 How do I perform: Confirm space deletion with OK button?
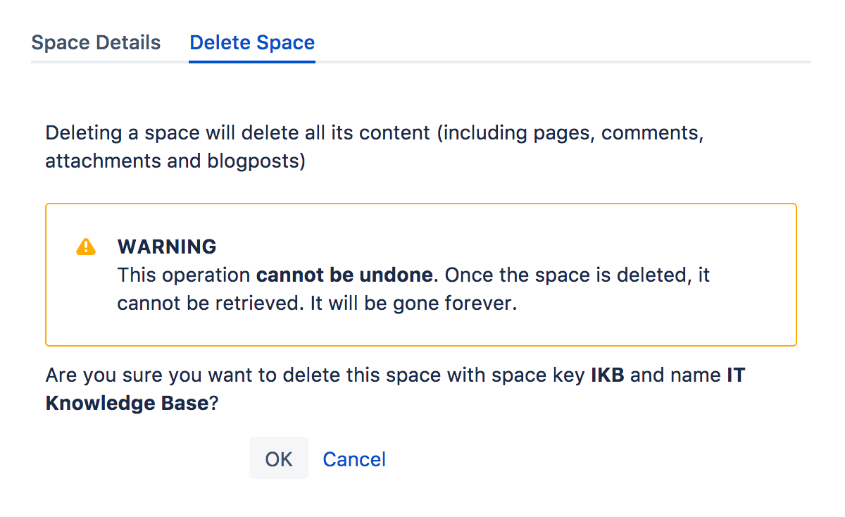pyautogui.click(x=279, y=459)
